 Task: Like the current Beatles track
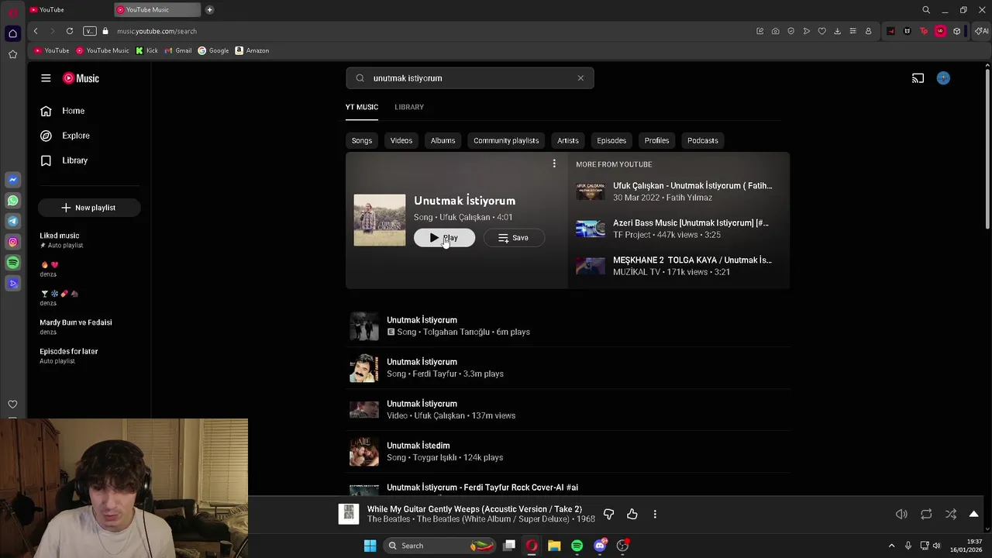632,514
